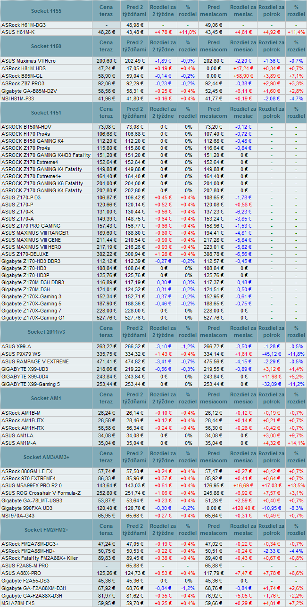Click the 252,80 € current price cell
The width and height of the screenshot is (307, 607).
(x=106, y=493)
